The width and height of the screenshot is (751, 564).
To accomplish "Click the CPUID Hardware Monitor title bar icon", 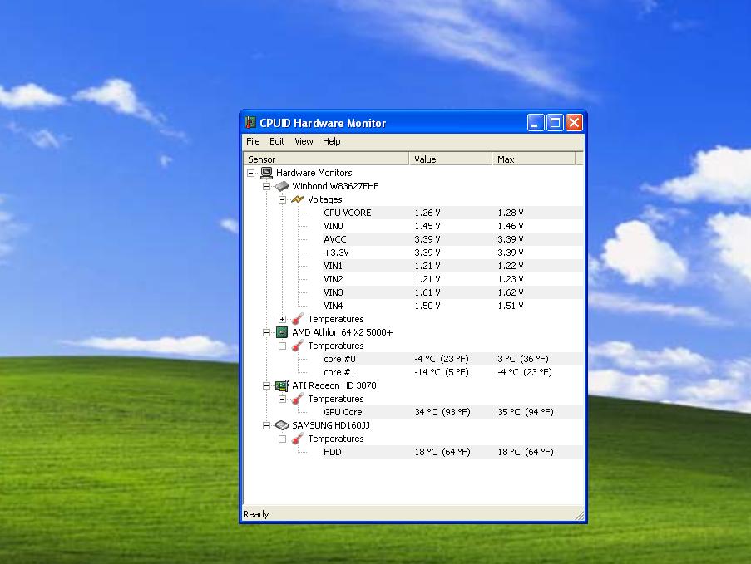I will 250,123.
